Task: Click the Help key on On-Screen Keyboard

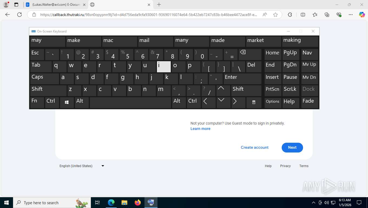Action: point(291,102)
